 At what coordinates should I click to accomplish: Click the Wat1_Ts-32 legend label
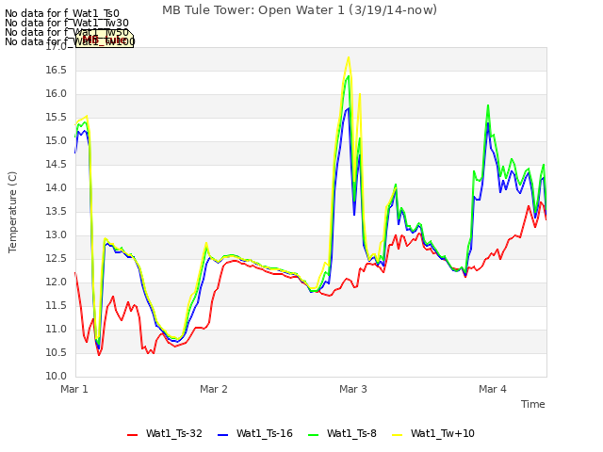click(x=173, y=433)
